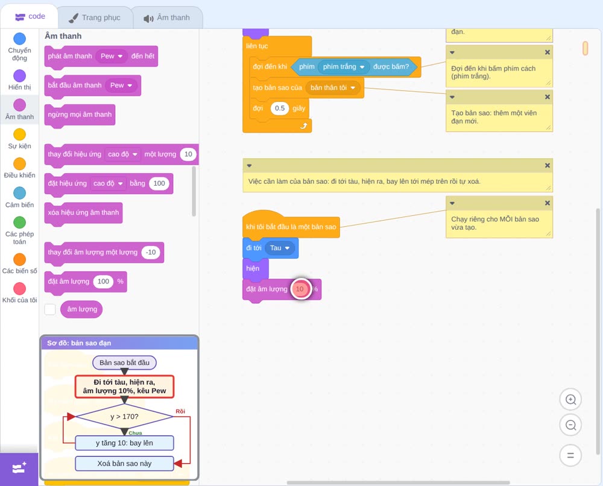The width and height of the screenshot is (603, 486).
Task: Open the 'cao độ' dropdown in 'thay đổi hiệu ứng' block
Action: click(122, 154)
